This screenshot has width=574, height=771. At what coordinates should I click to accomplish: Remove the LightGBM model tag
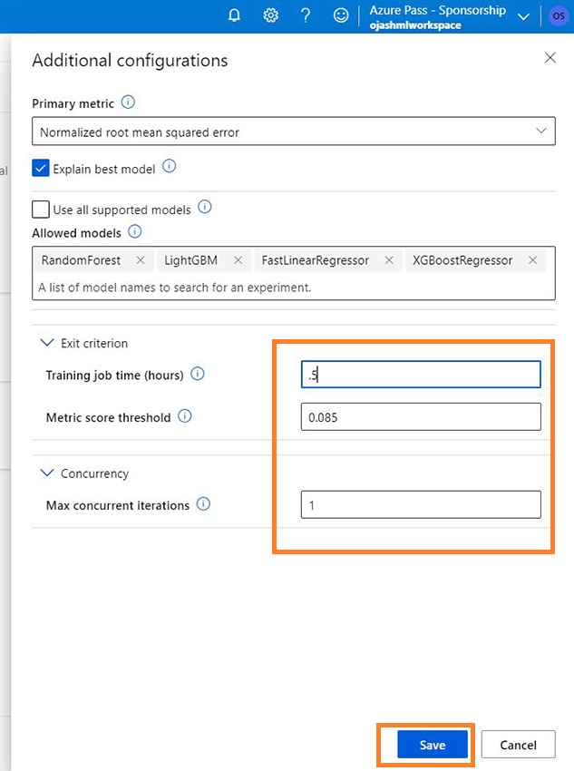point(238,260)
